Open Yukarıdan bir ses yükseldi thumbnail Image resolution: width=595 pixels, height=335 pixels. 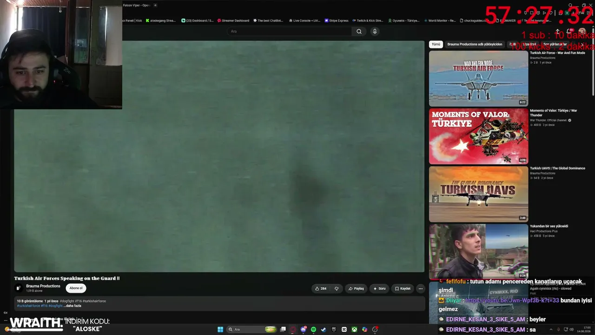tap(478, 252)
